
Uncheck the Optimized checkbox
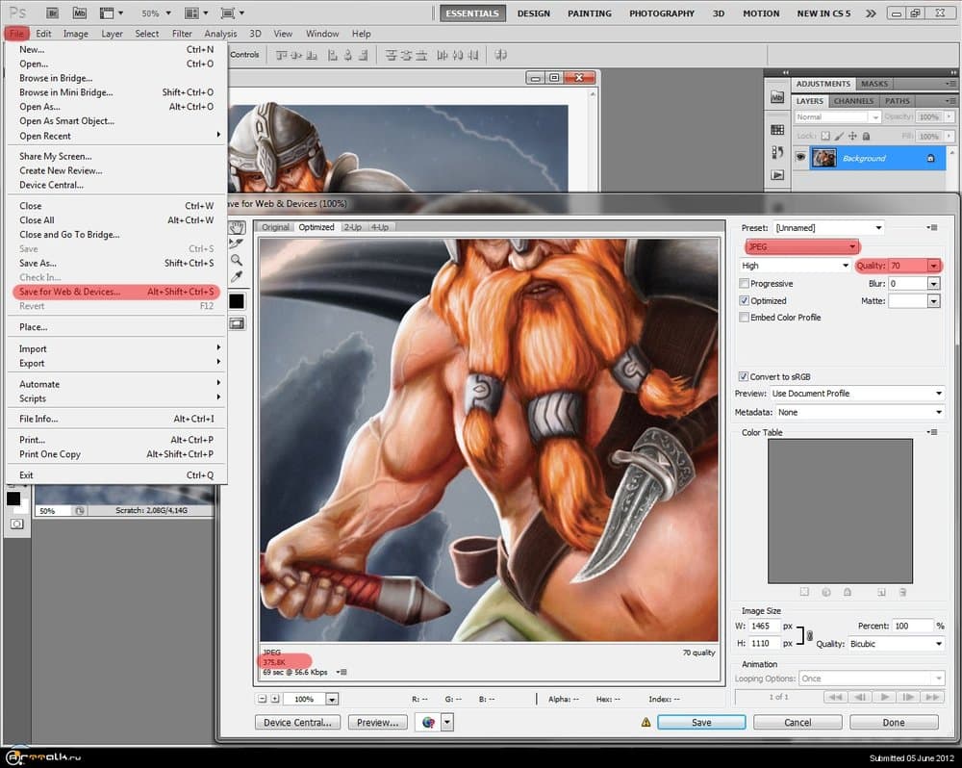744,300
